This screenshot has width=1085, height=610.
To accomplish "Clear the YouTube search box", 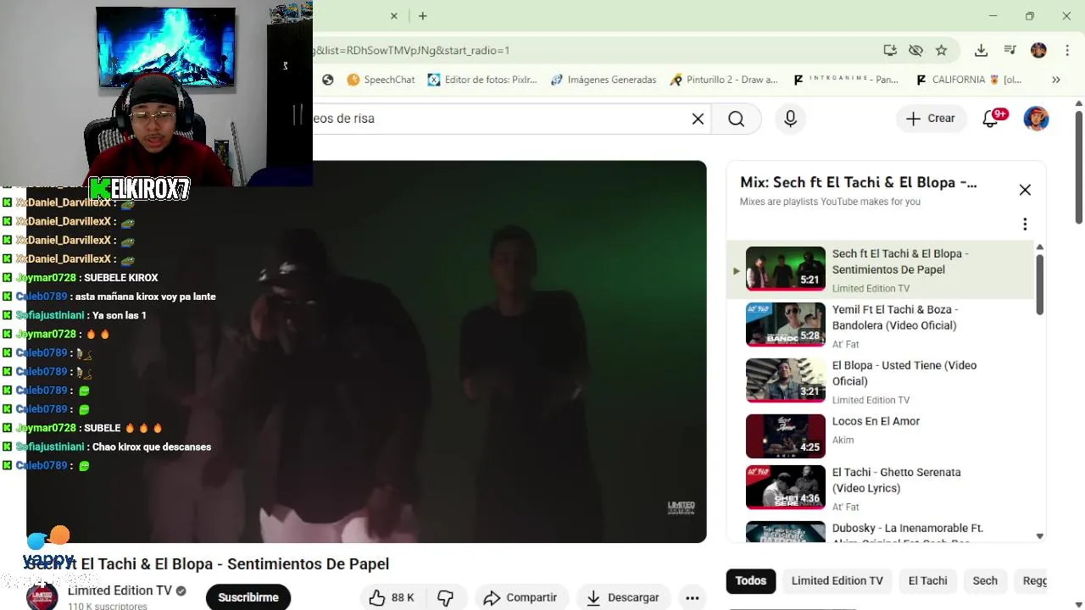I will click(x=698, y=119).
